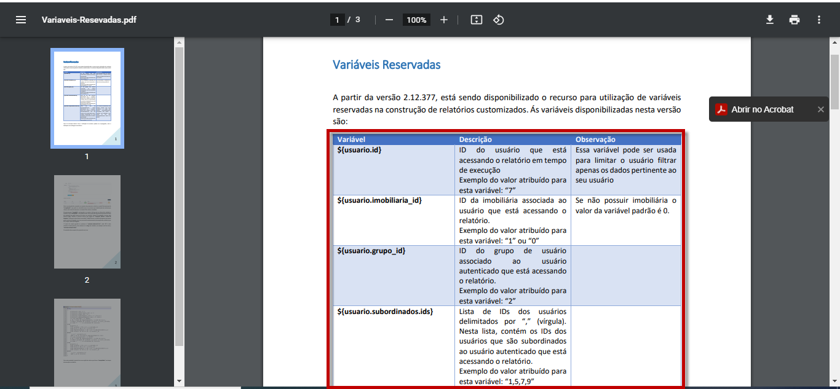
Task: Click the sidebar scrollbar down arrow
Action: click(180, 381)
